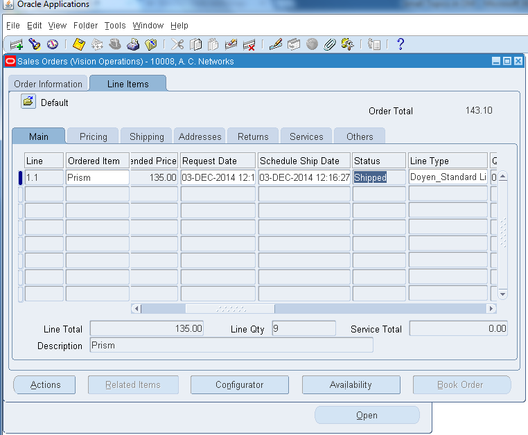Click the Next Step toolbar icon
This screenshot has width=528, height=435.
[97, 44]
